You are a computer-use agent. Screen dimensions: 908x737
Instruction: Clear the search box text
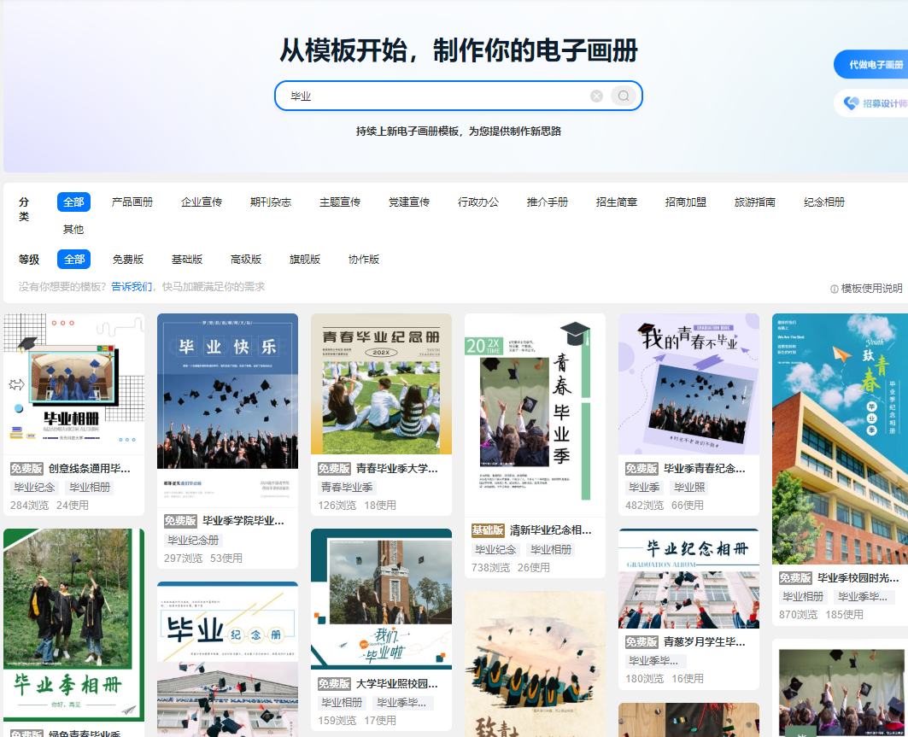coord(596,97)
